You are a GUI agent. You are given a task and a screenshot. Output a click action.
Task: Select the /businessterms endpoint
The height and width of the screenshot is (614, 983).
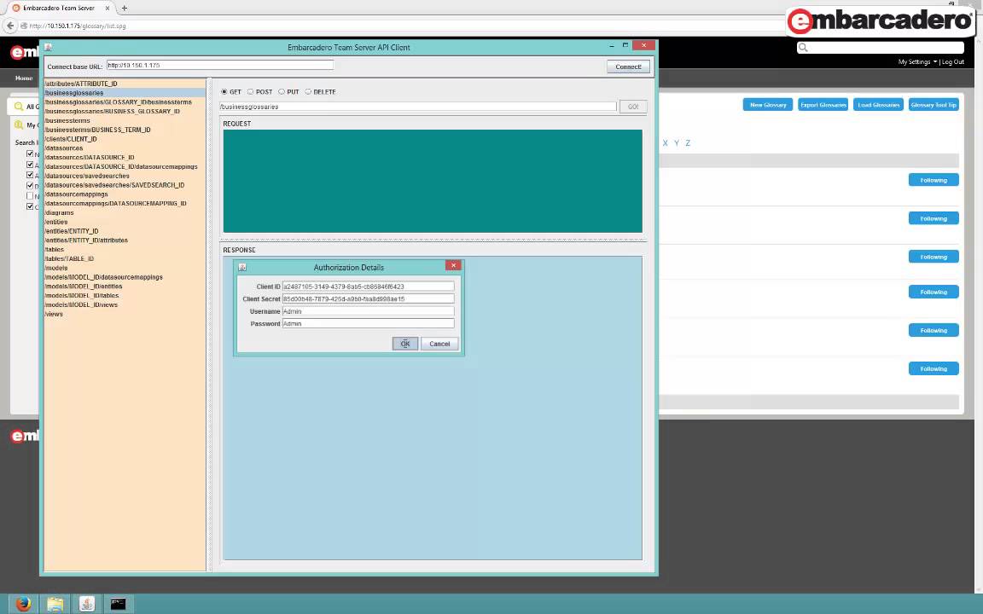(x=67, y=120)
